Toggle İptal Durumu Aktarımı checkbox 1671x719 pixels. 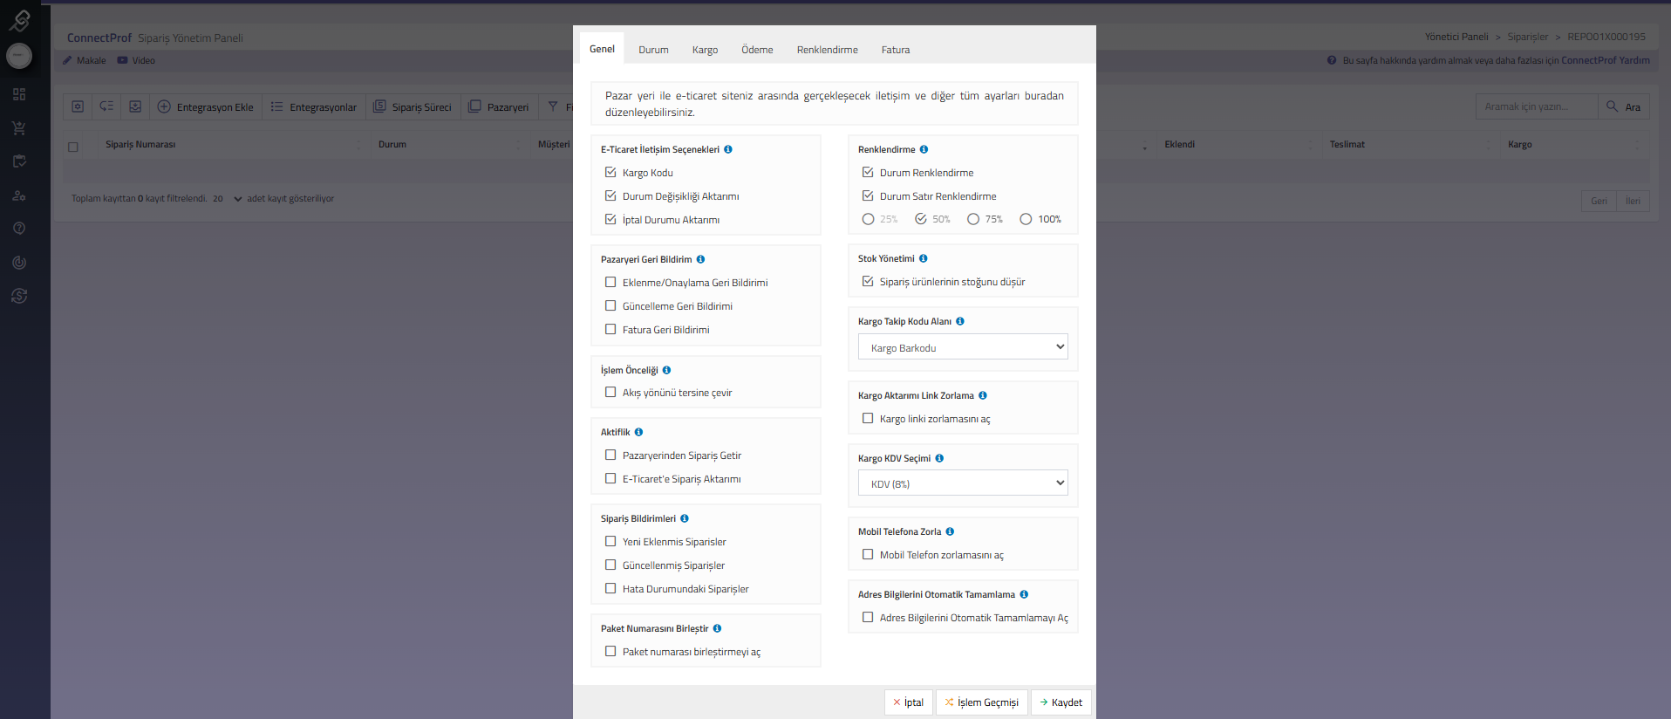tap(610, 219)
